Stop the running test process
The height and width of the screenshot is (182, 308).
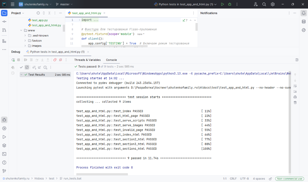pos(19,60)
